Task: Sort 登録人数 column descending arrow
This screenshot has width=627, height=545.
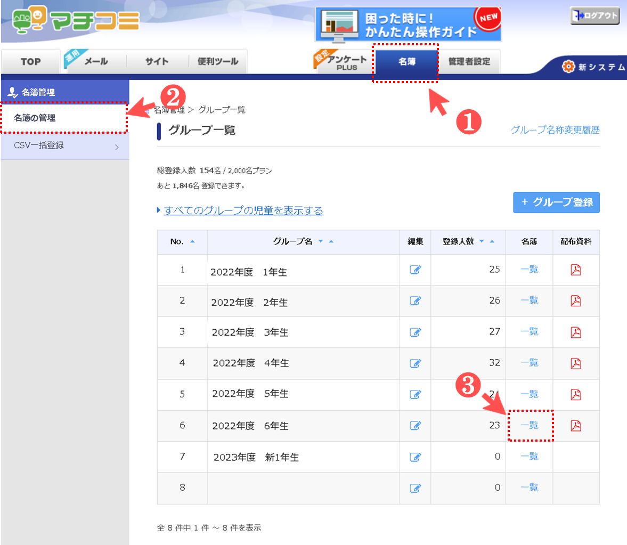Action: (x=482, y=242)
